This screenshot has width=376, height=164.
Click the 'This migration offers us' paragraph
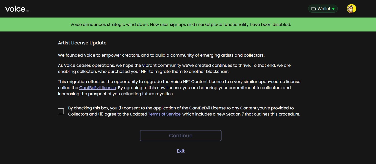179,88
